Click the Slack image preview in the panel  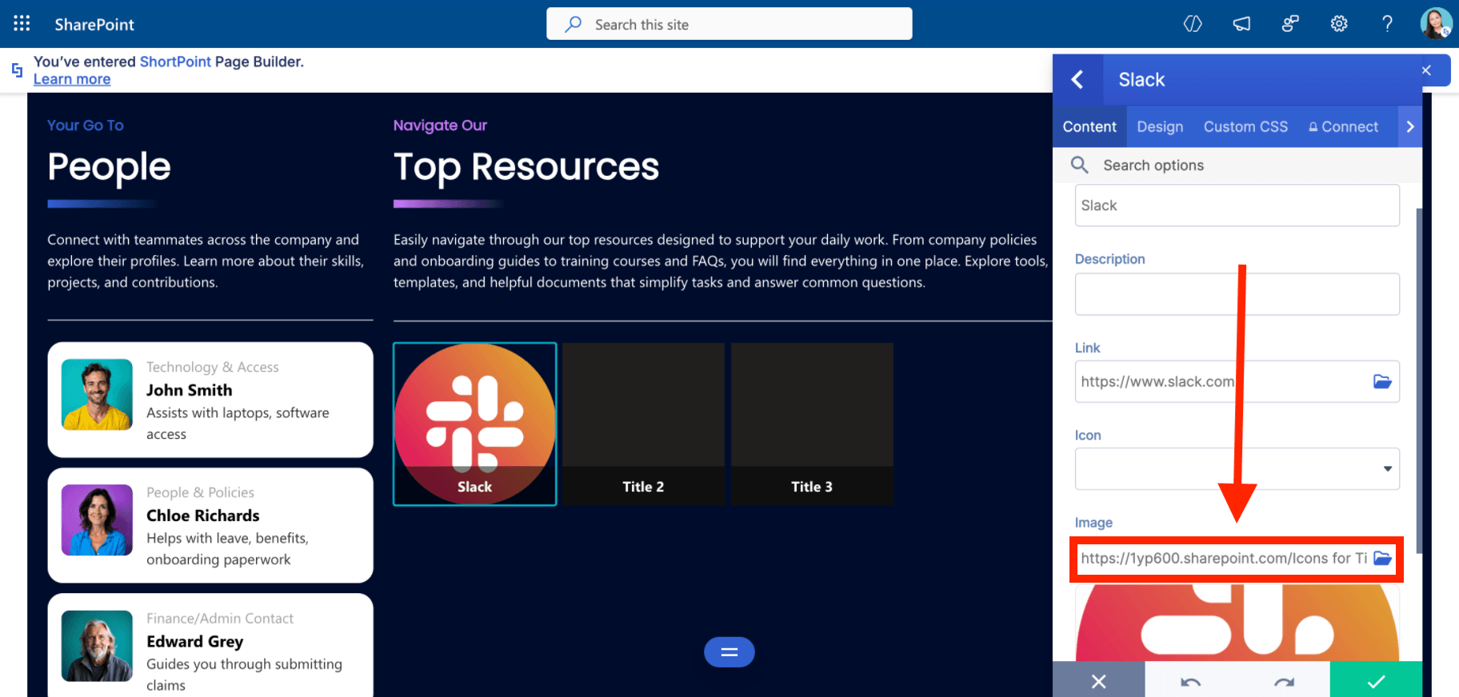pos(1237,623)
